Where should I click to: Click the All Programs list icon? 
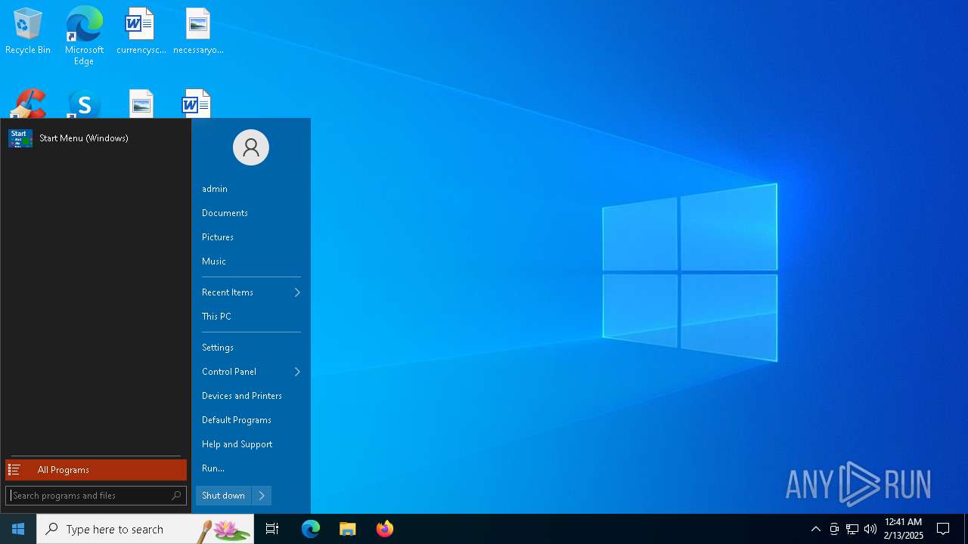coord(14,470)
